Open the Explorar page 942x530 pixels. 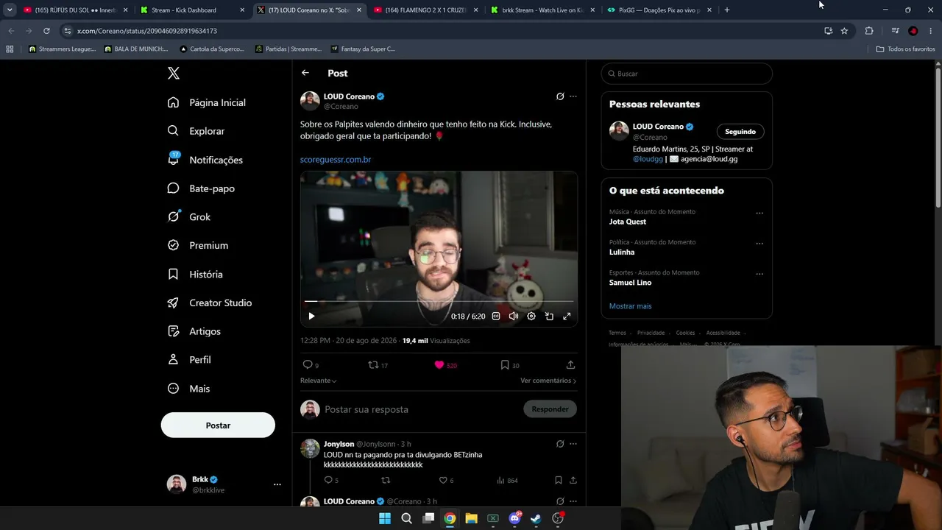point(196,131)
